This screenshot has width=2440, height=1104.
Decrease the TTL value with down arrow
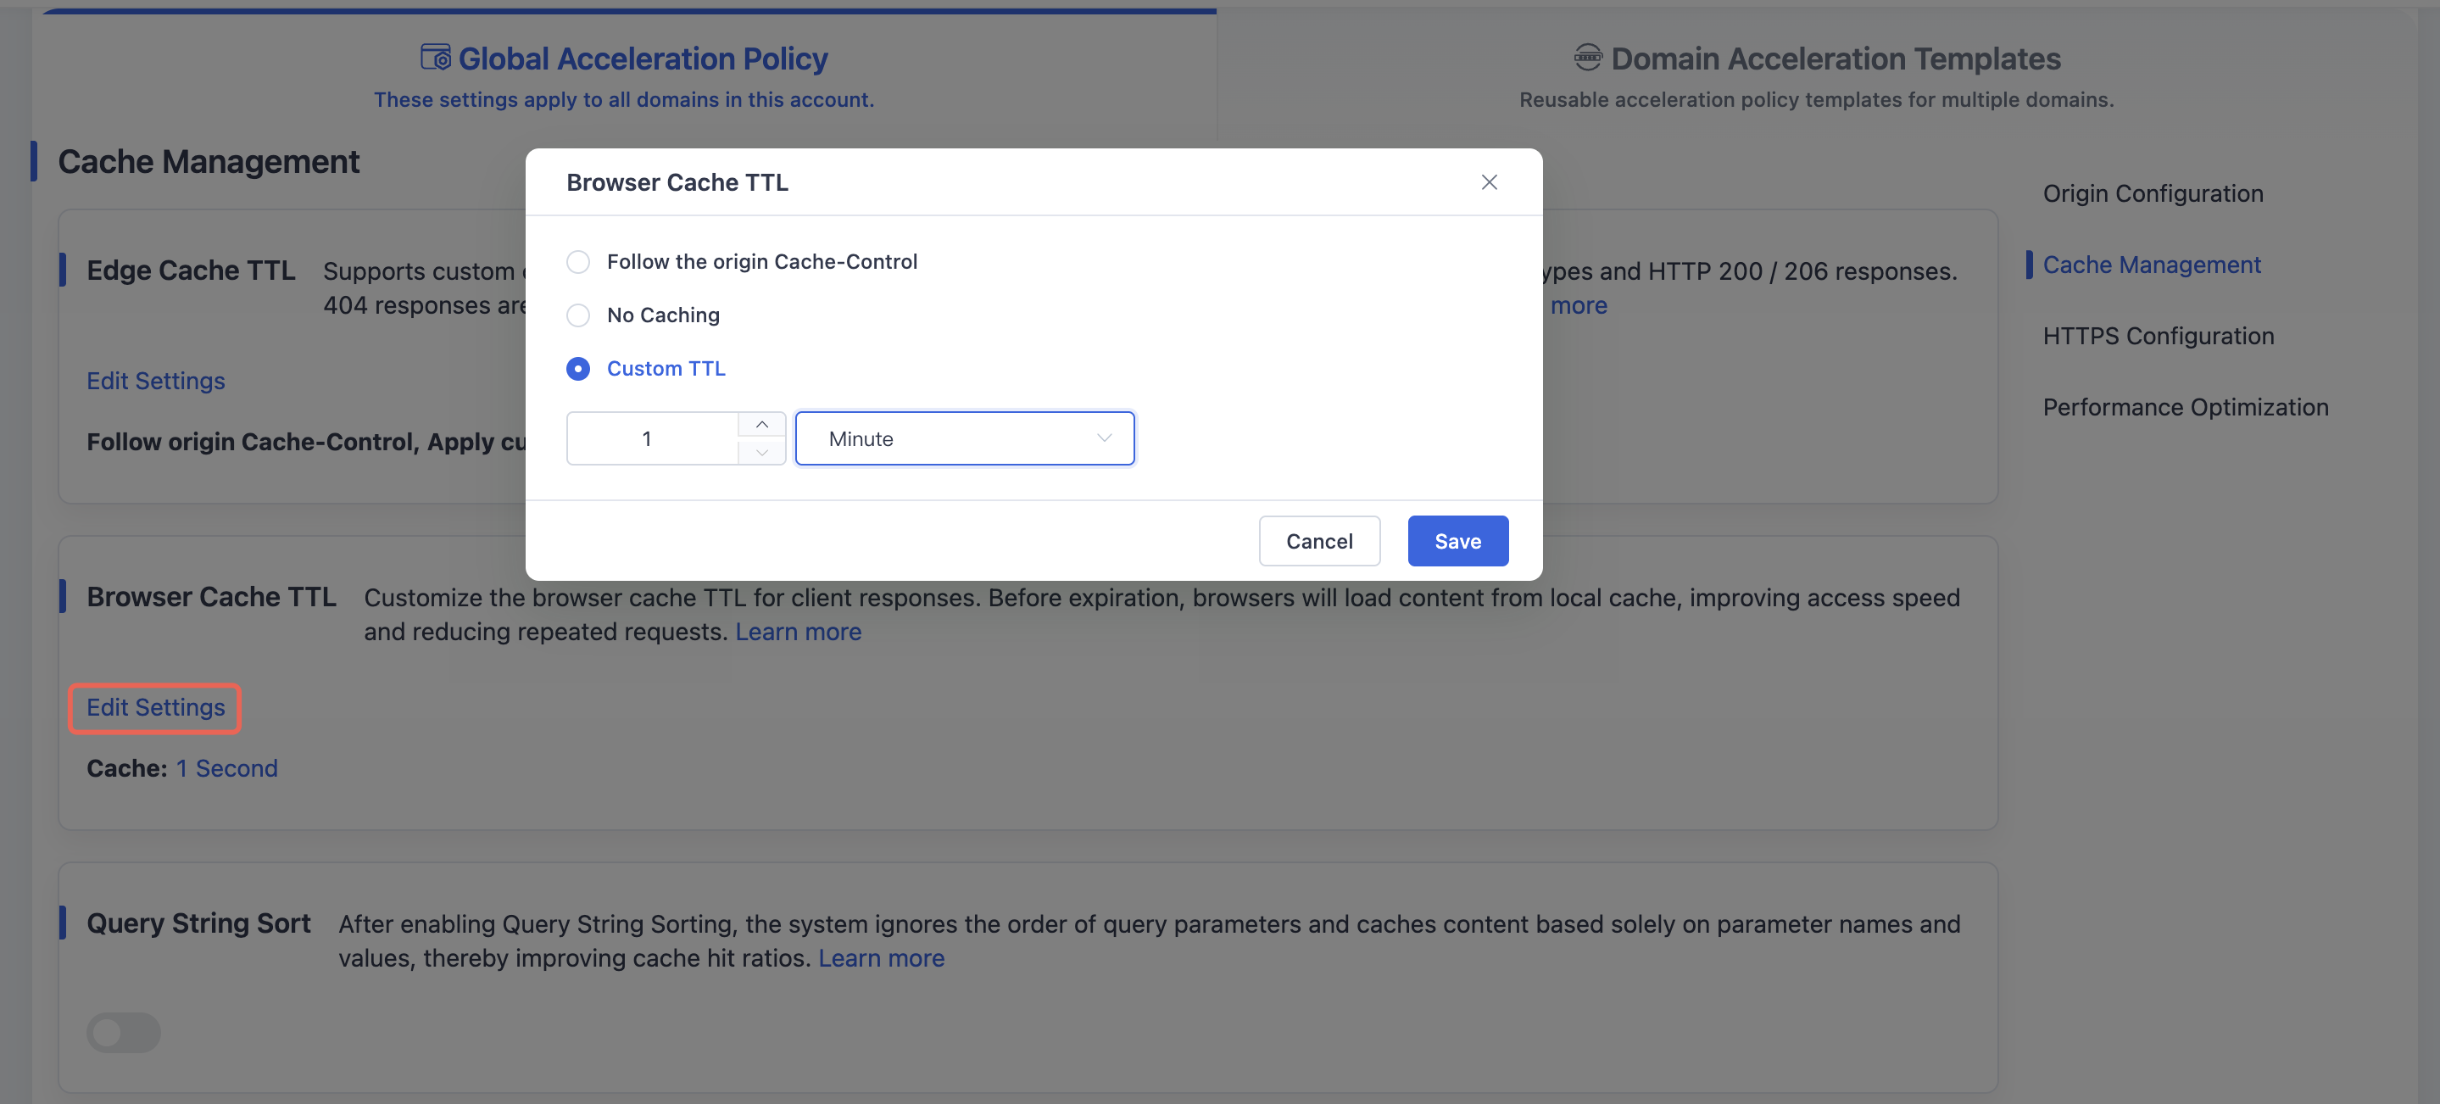[x=761, y=452]
